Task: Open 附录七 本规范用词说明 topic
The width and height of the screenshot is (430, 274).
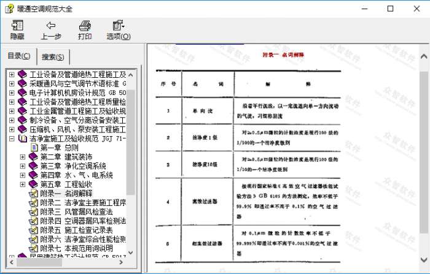Action: [x=77, y=248]
